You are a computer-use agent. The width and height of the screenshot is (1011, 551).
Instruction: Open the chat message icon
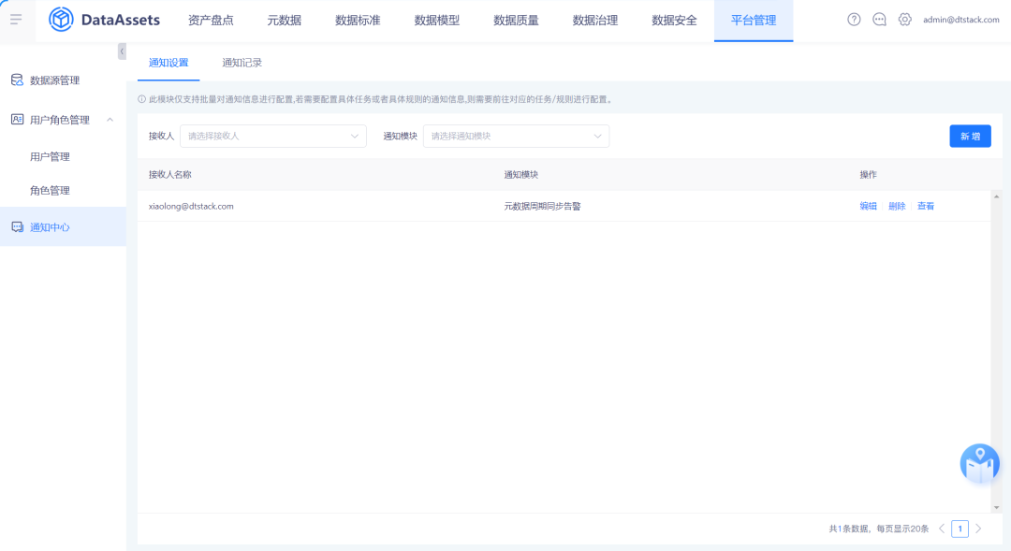879,20
